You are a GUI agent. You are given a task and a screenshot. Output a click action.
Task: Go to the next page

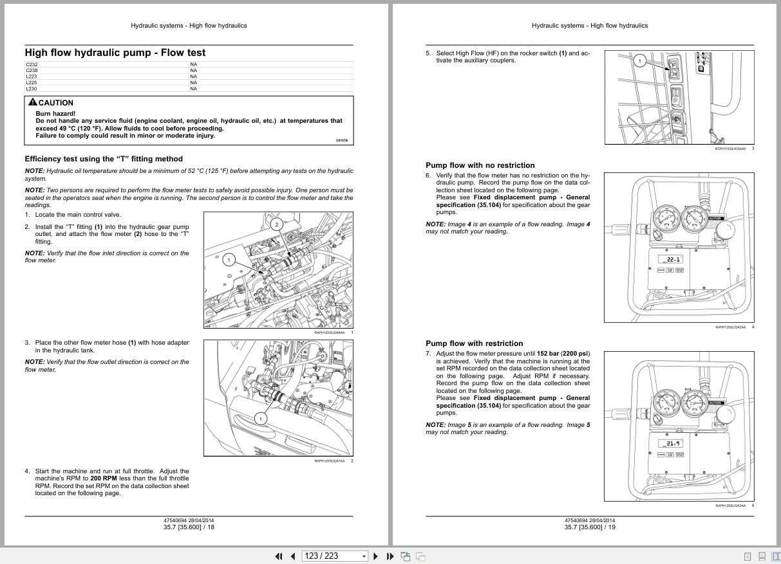(x=376, y=556)
